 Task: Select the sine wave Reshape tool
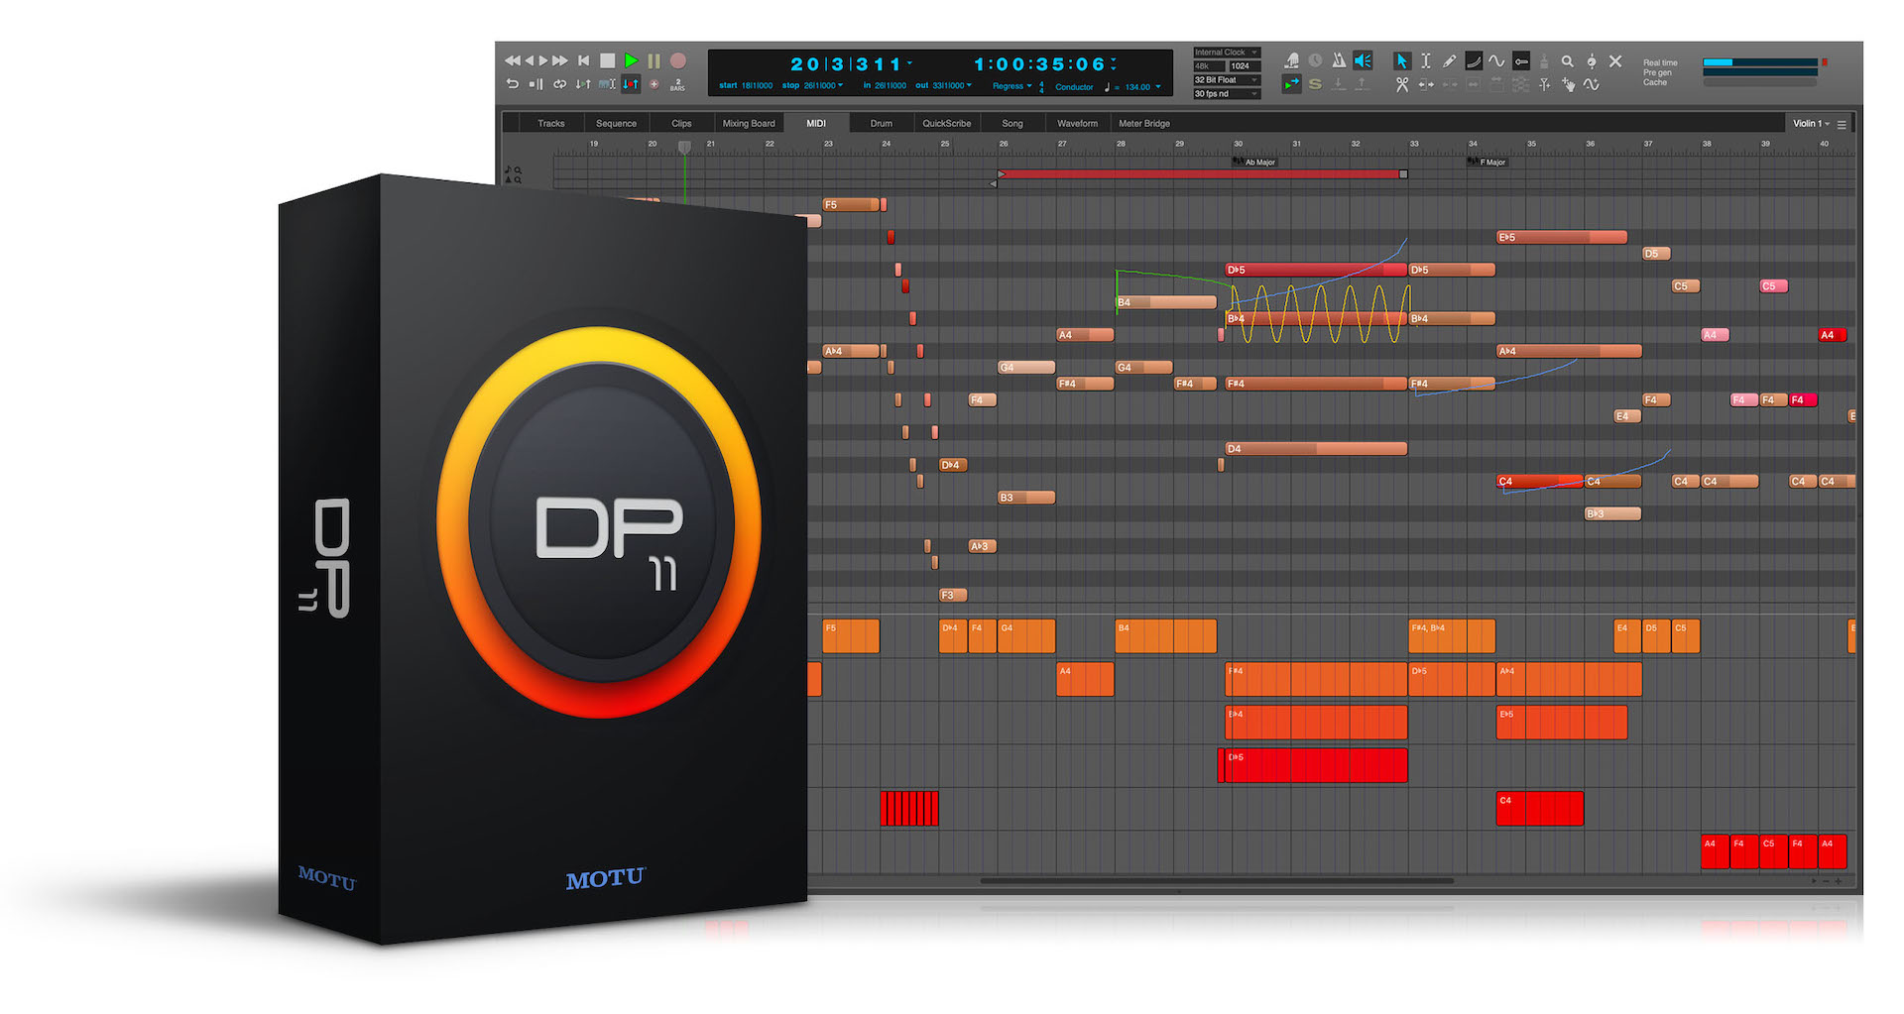coord(1496,61)
